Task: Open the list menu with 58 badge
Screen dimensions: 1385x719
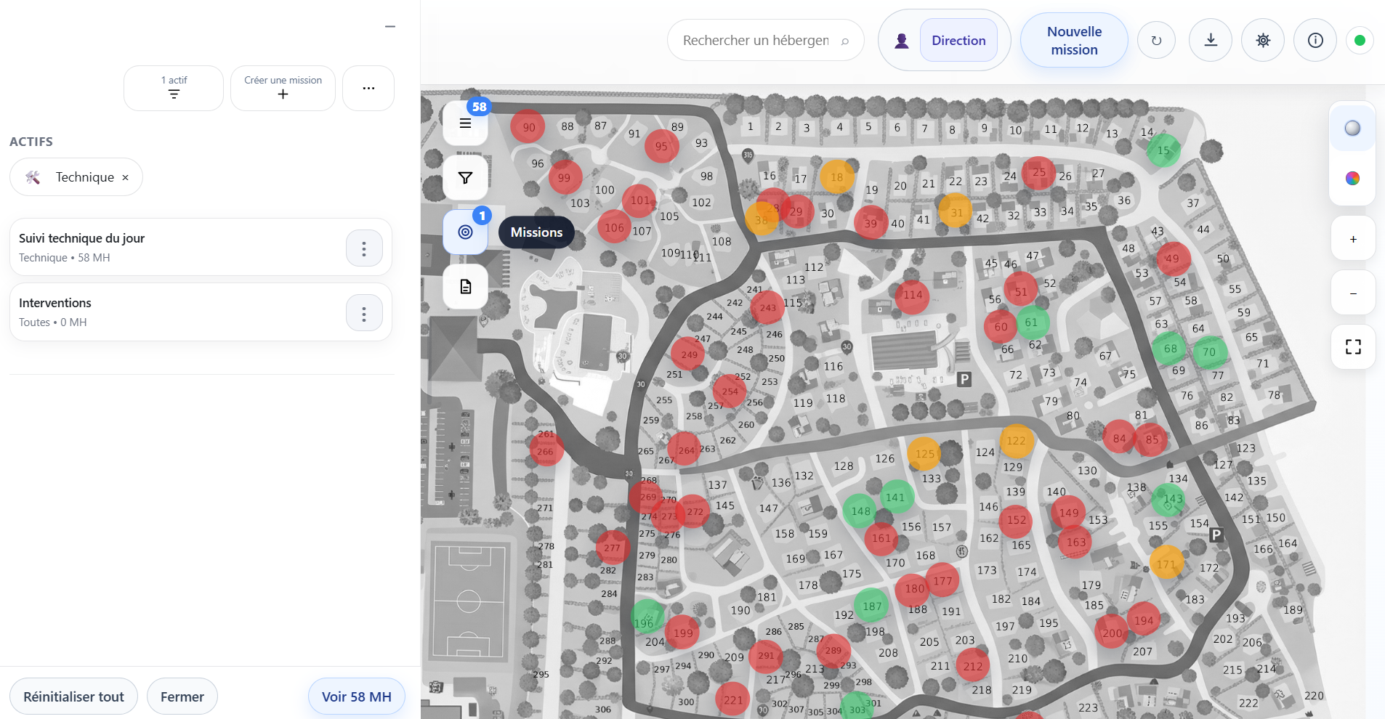Action: pyautogui.click(x=465, y=123)
